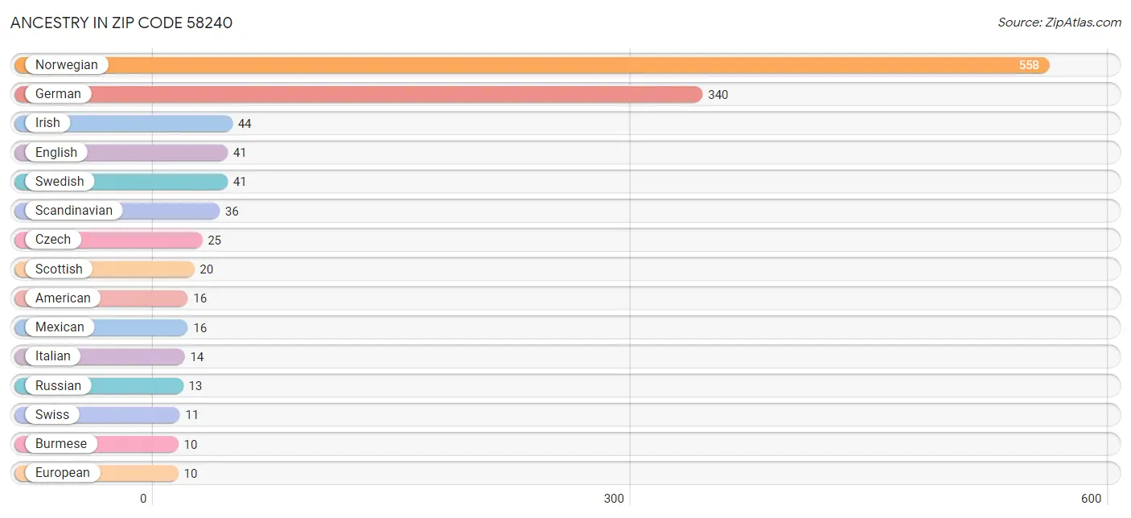Click the 0 axis tick label
The height and width of the screenshot is (518, 1131).
[143, 499]
